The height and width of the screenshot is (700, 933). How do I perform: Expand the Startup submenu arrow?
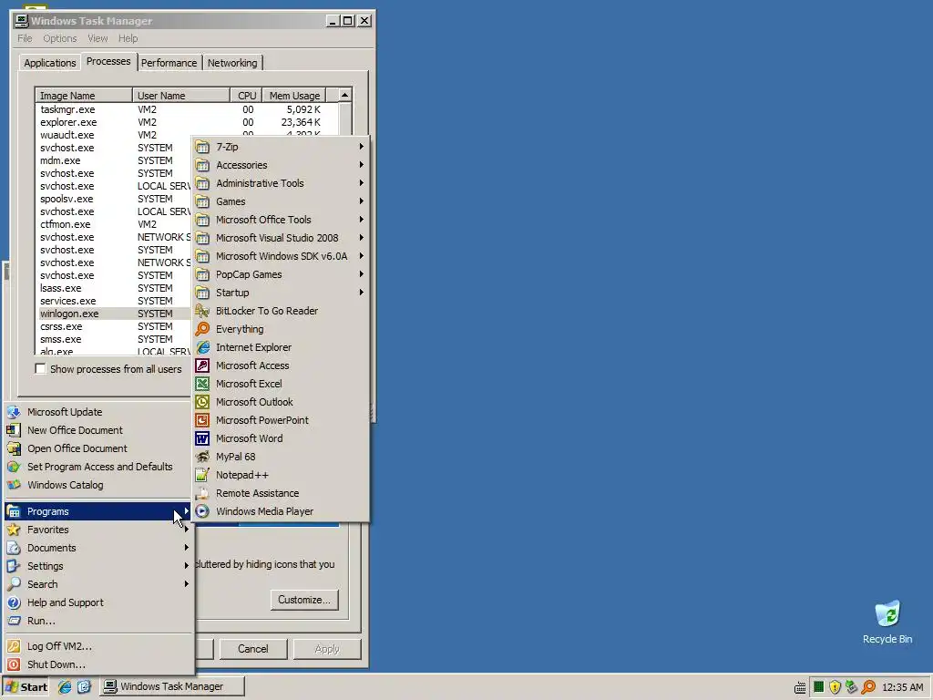[x=361, y=293]
